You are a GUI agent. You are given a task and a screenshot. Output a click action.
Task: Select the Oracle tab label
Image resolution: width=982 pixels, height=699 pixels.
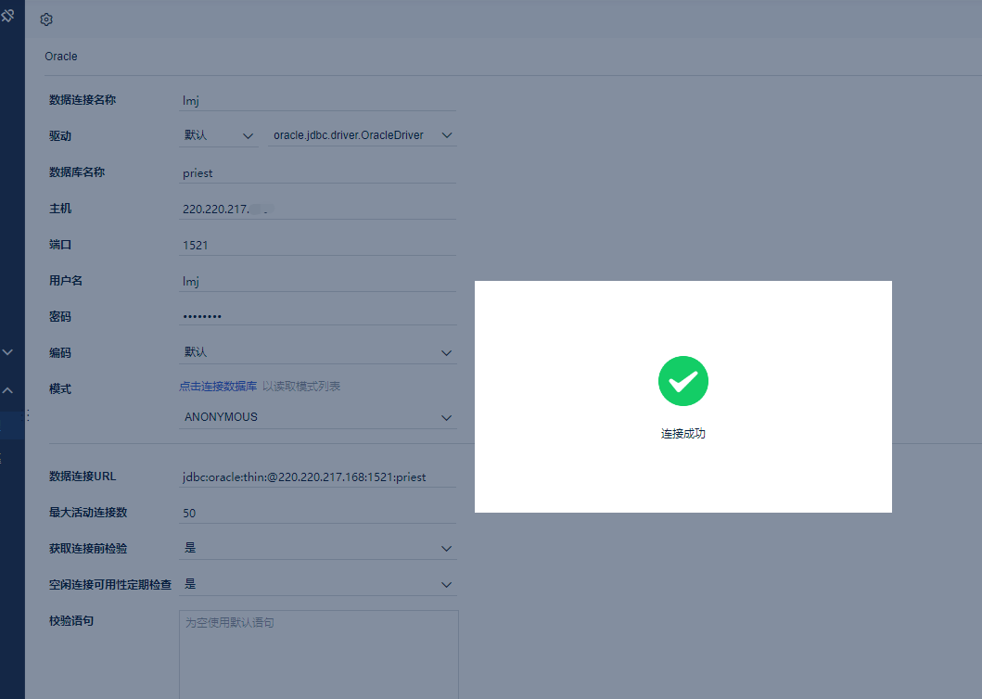tap(61, 57)
